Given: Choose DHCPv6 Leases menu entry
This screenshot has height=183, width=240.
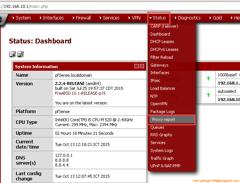Looking at the screenshot, I should (164, 49).
